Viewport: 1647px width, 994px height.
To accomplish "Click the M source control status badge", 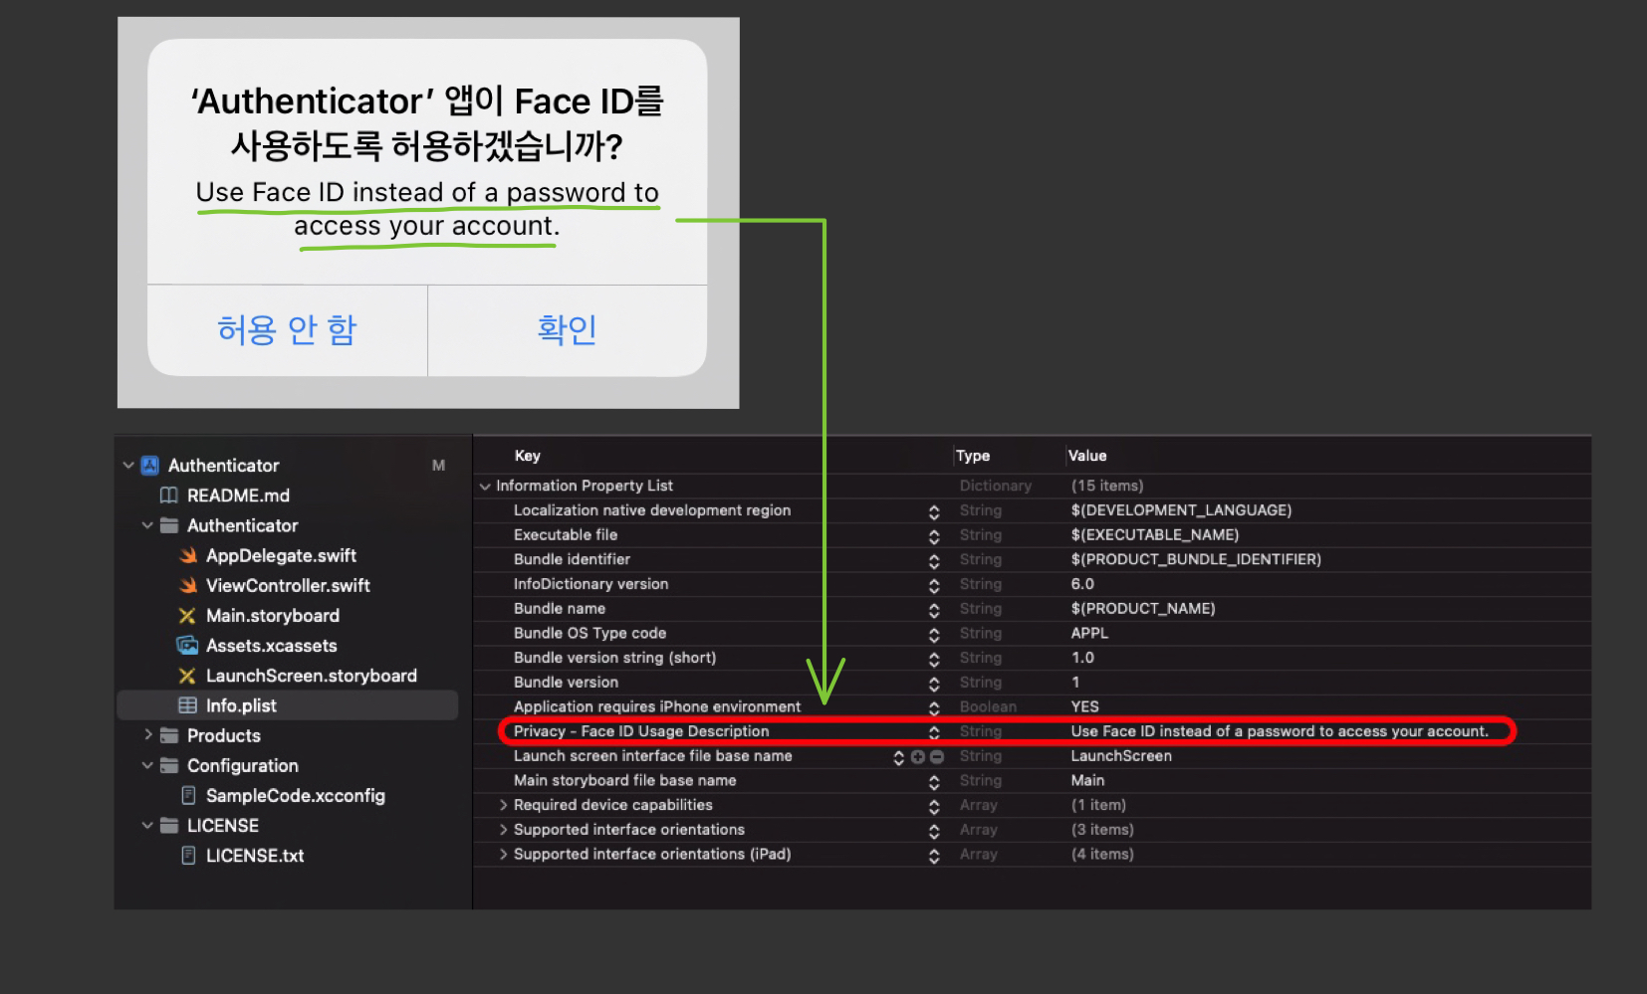I will [x=438, y=466].
